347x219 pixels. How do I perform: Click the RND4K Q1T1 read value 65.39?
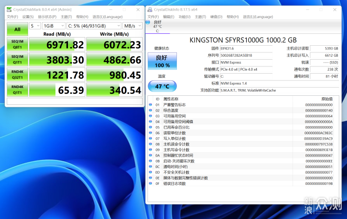pos(57,90)
